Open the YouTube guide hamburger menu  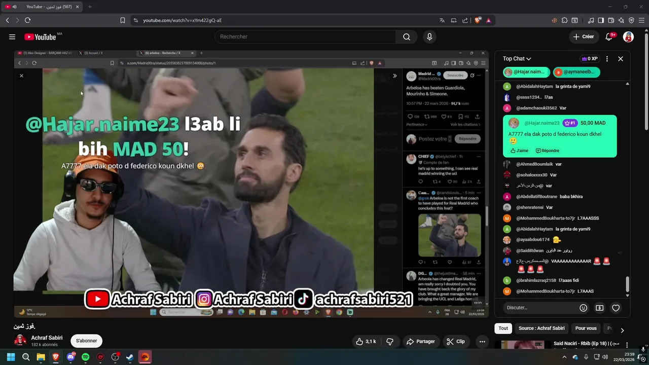click(x=12, y=36)
